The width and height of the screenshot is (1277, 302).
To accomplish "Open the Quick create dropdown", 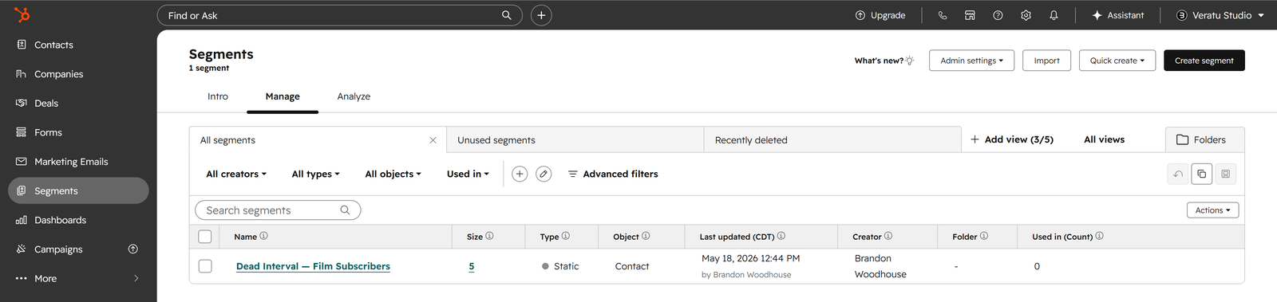I will (x=1117, y=61).
